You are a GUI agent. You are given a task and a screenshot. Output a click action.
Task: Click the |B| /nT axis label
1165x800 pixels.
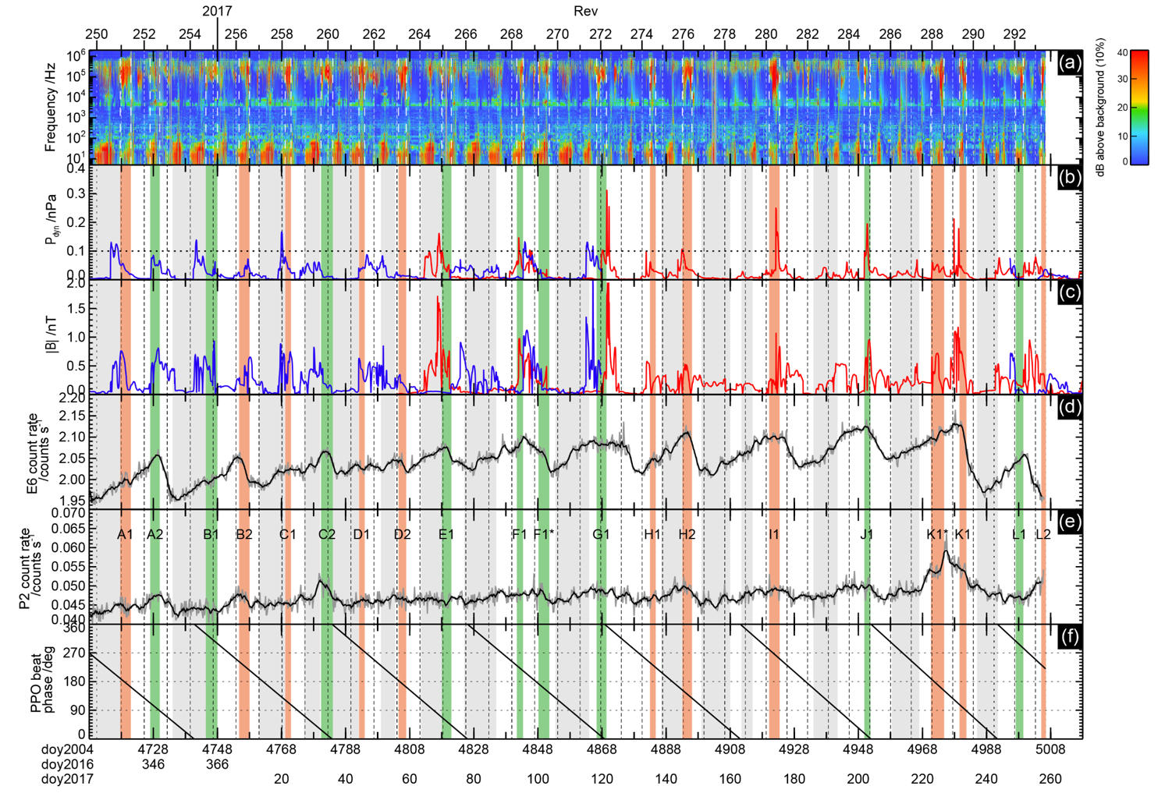[x=52, y=335]
